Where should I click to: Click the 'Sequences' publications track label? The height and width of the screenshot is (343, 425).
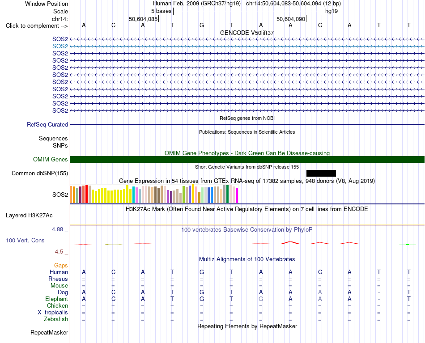[x=53, y=139]
